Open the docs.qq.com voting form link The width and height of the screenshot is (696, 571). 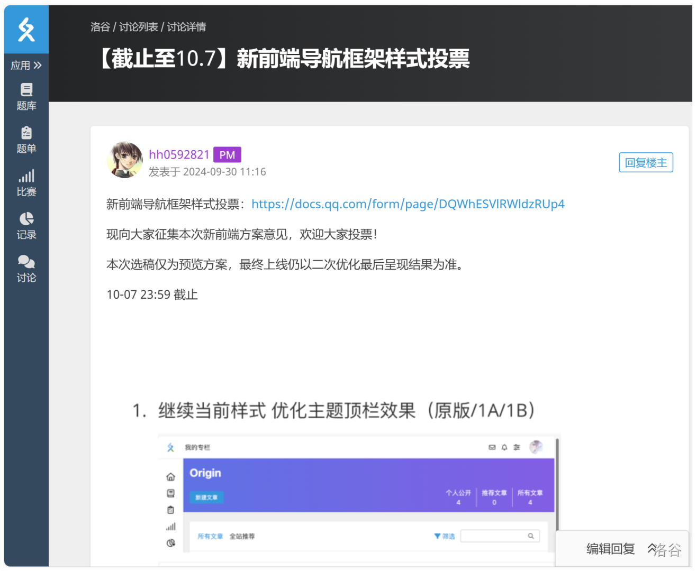(x=408, y=204)
